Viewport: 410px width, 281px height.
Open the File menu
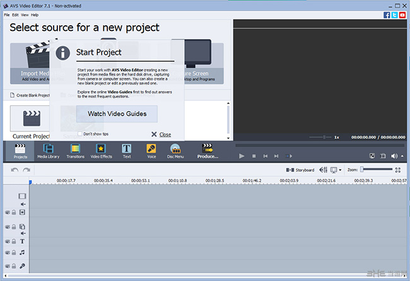coord(7,15)
